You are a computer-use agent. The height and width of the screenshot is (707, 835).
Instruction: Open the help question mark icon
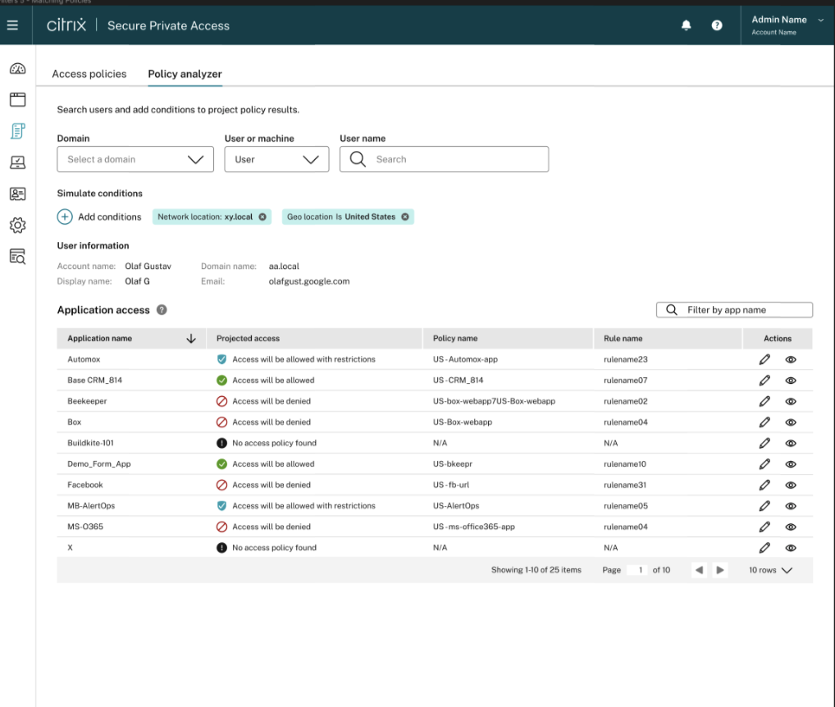coord(717,25)
